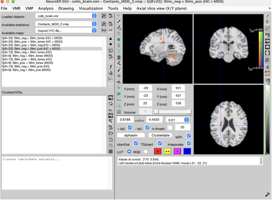This screenshot has width=272, height=200.
Task: Click the yellow ++ color swatch
Action: point(167,151)
